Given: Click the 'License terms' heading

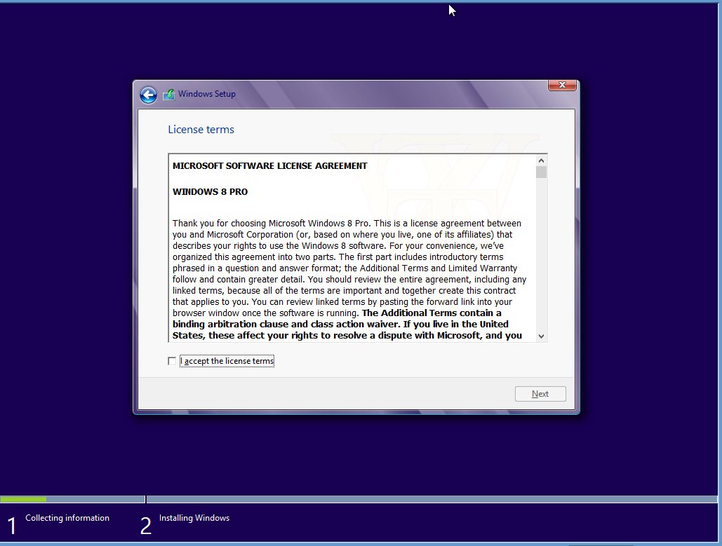Looking at the screenshot, I should (x=201, y=130).
